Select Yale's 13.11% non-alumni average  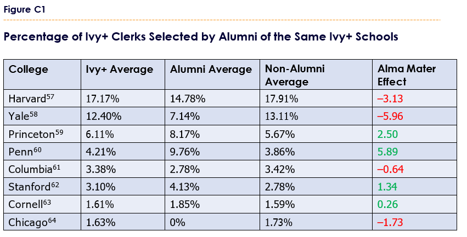tap(282, 116)
